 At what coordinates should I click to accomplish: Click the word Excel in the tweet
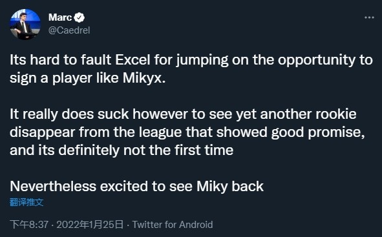point(133,60)
